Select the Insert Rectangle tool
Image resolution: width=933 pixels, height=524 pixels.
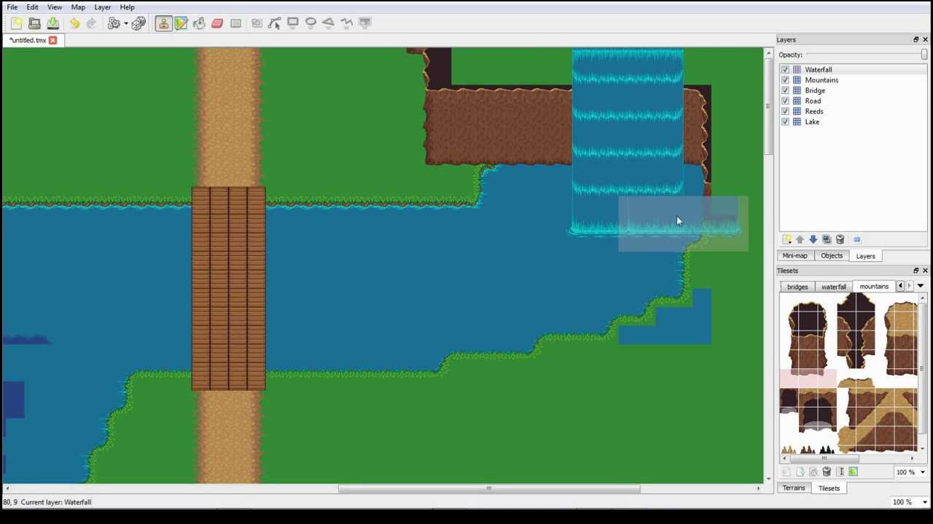point(292,23)
